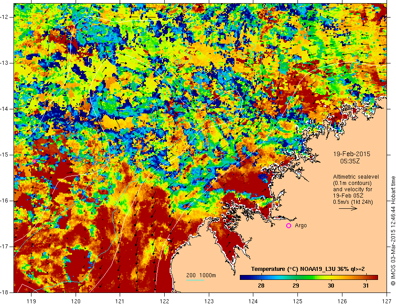Click the date text '19-Feb-2015'
396x306 pixels.
click(352, 154)
